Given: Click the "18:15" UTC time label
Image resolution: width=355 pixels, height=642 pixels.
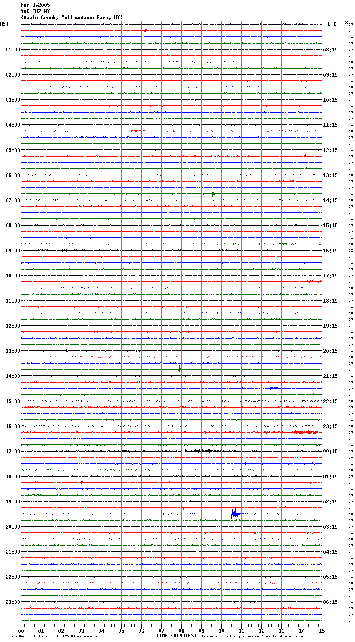Looking at the screenshot, I should tap(330, 301).
